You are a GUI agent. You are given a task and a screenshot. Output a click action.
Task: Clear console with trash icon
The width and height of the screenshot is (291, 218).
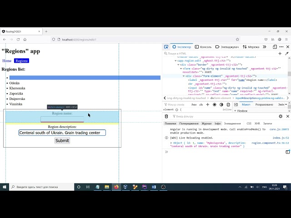(166, 116)
